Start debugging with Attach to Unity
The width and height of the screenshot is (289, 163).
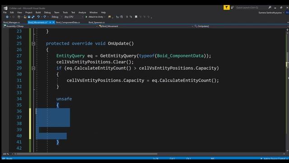pos(94,17)
